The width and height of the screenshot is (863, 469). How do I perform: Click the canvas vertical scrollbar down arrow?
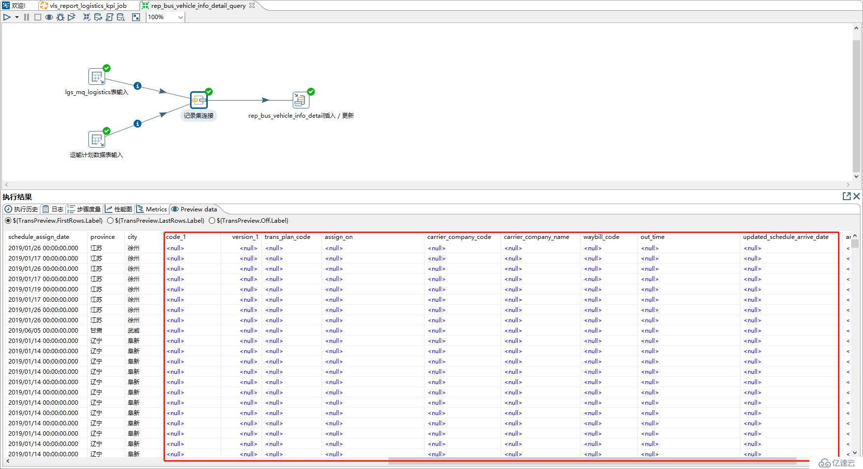point(857,177)
